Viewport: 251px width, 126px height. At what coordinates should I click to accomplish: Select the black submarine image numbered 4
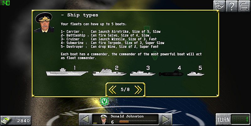tap(171, 74)
